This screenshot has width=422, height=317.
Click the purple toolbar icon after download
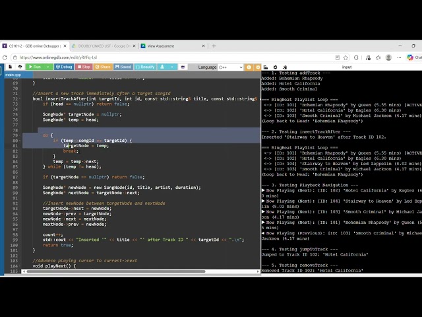[183, 67]
